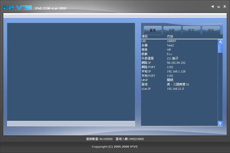Viewport: 230px width, 153px height.
Task: Click the 連線數量:3614/8000 status text
Action: click(99, 139)
